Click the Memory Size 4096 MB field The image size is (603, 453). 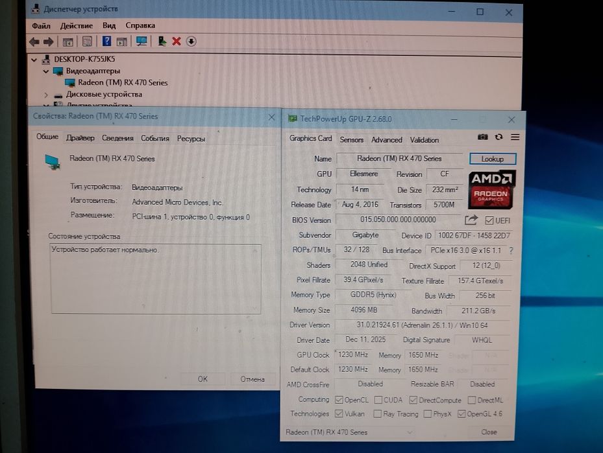tap(363, 310)
